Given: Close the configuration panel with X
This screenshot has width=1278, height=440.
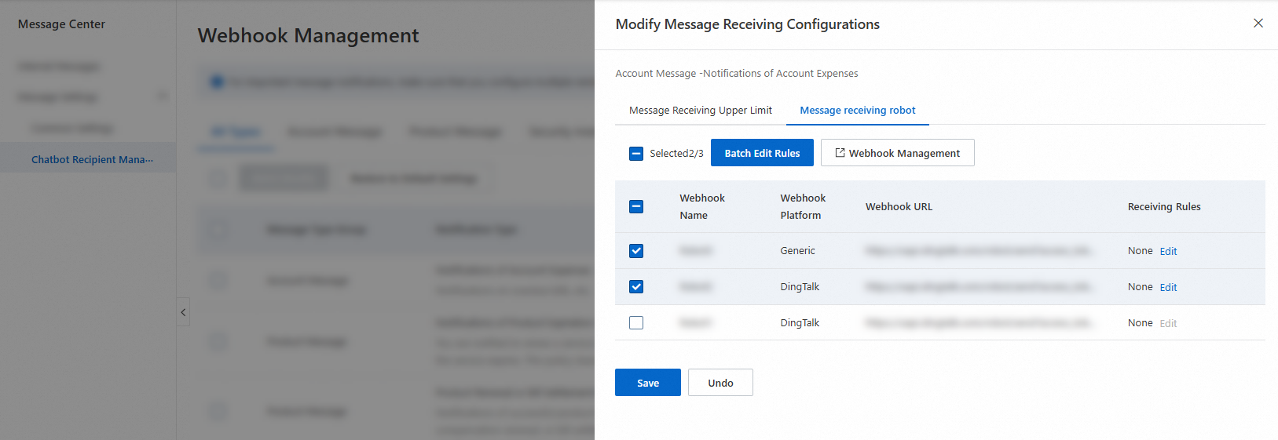Looking at the screenshot, I should 1258,24.
